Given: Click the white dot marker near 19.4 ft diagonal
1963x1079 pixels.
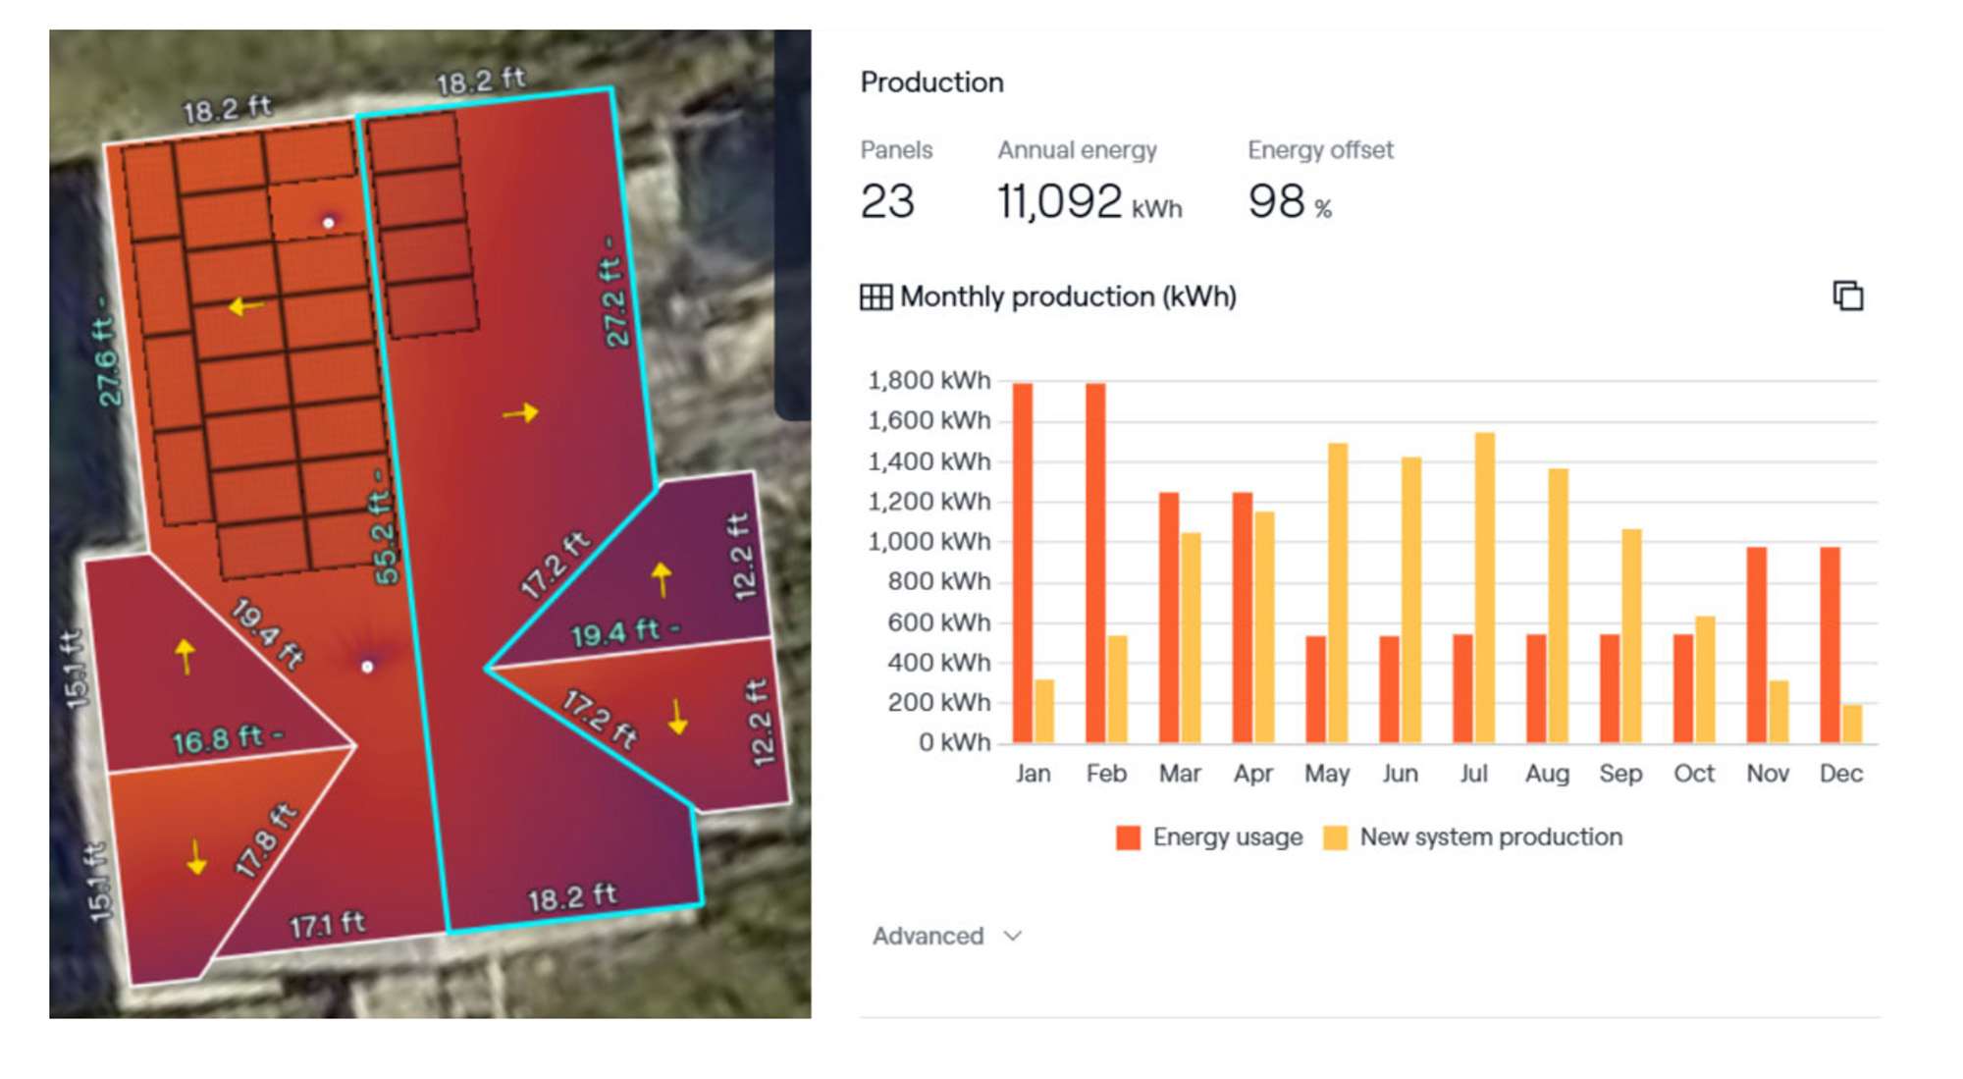Looking at the screenshot, I should (x=367, y=667).
